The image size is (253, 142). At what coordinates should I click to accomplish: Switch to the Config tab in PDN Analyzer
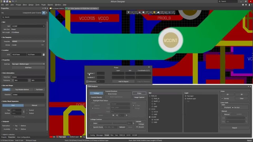tap(93, 135)
